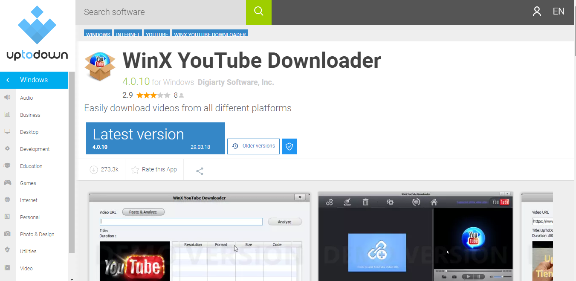Open third partially visible screenshot
The width and height of the screenshot is (576, 281).
pos(537,237)
